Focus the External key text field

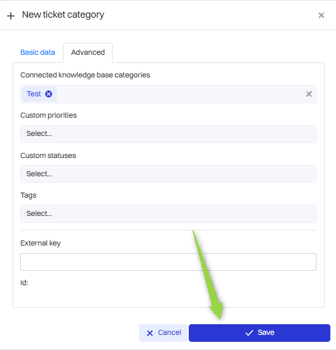click(x=168, y=262)
